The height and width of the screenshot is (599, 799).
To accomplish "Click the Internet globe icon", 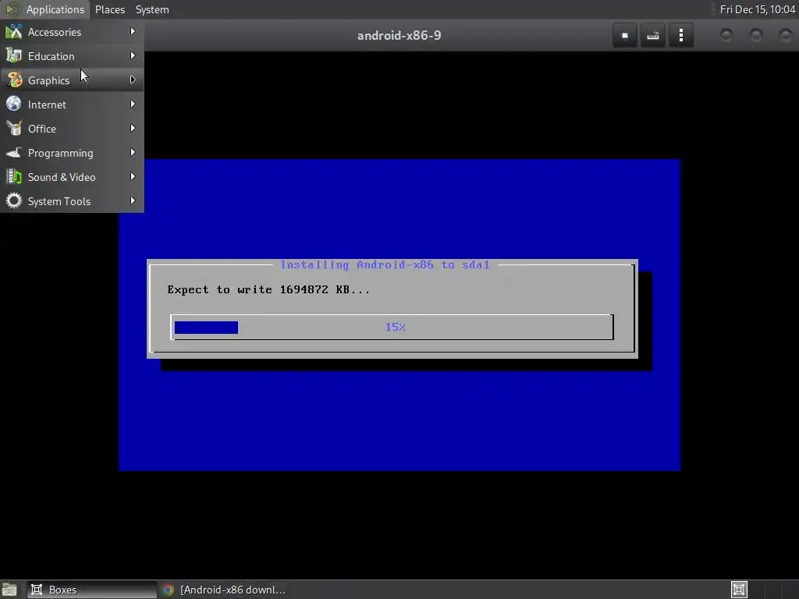I will point(14,104).
